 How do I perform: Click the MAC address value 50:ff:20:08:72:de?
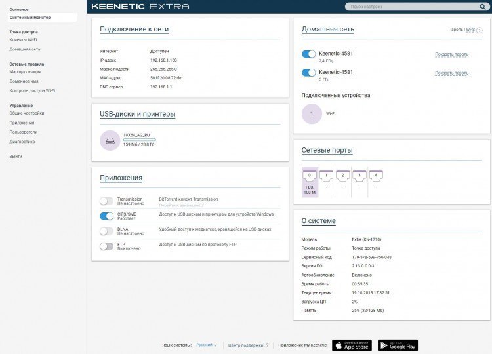click(166, 78)
